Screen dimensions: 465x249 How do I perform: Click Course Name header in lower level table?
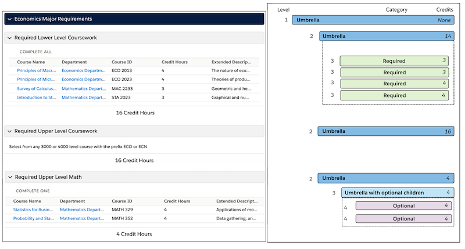click(31, 62)
